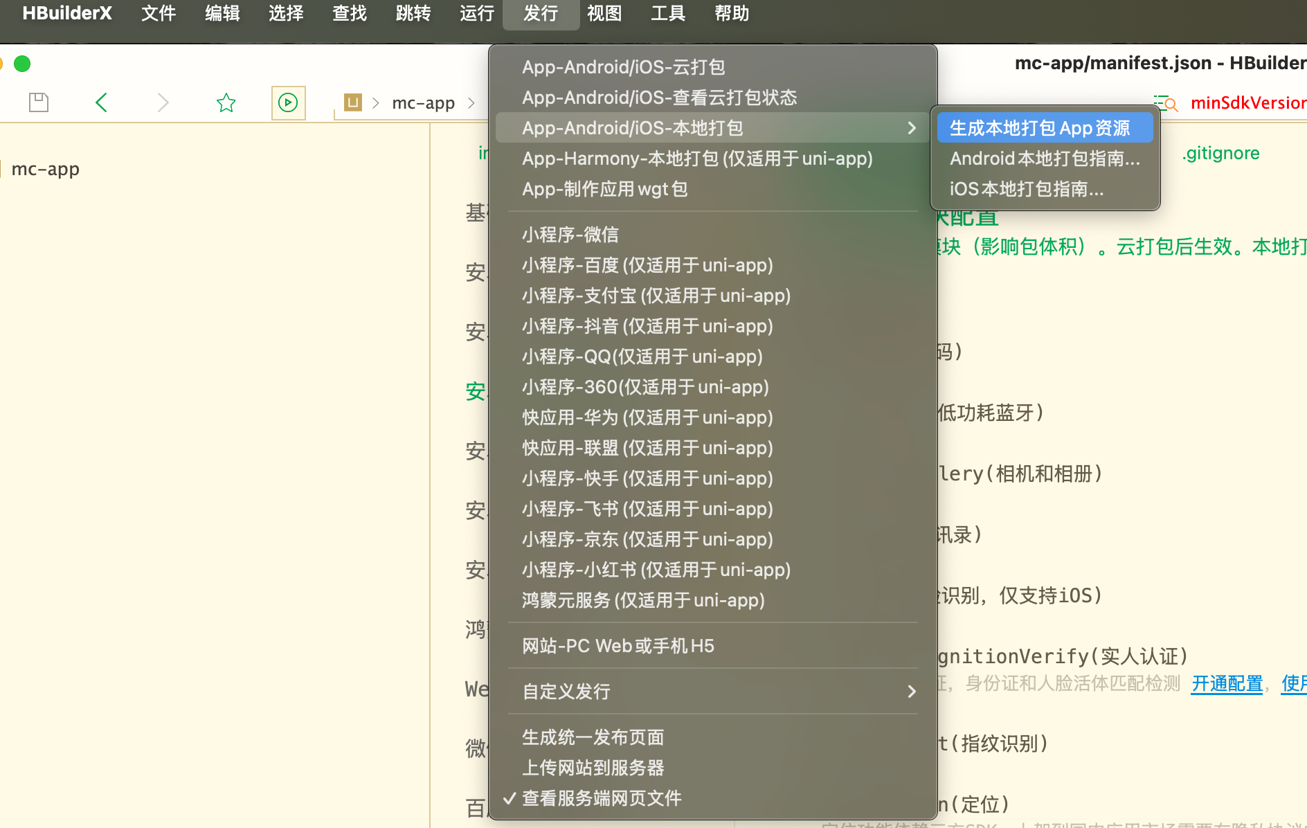Open the 视图 menu
This screenshot has height=828, width=1307.
pos(604,13)
